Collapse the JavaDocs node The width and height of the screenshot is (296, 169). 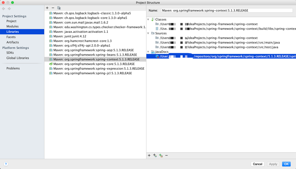tap(148, 52)
